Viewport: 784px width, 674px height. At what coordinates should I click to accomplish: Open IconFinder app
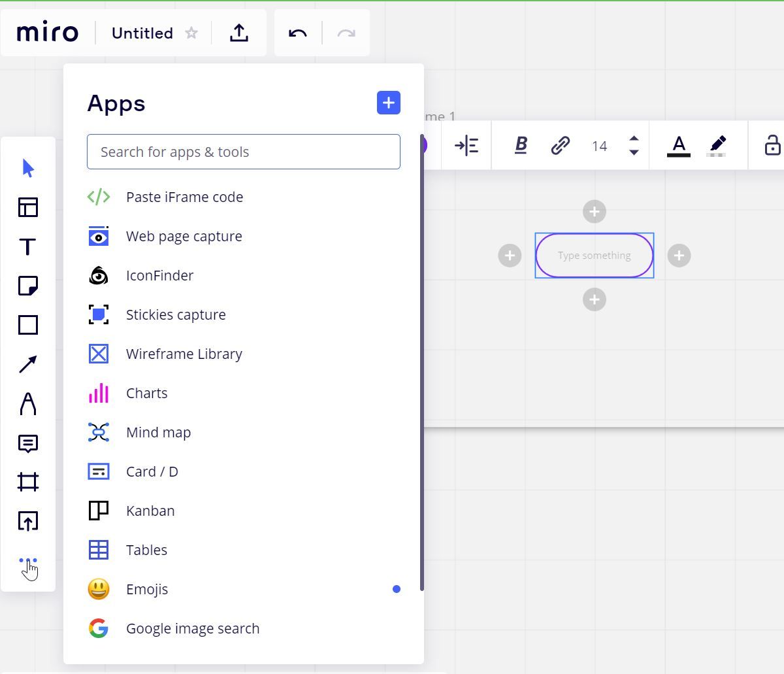coord(244,275)
